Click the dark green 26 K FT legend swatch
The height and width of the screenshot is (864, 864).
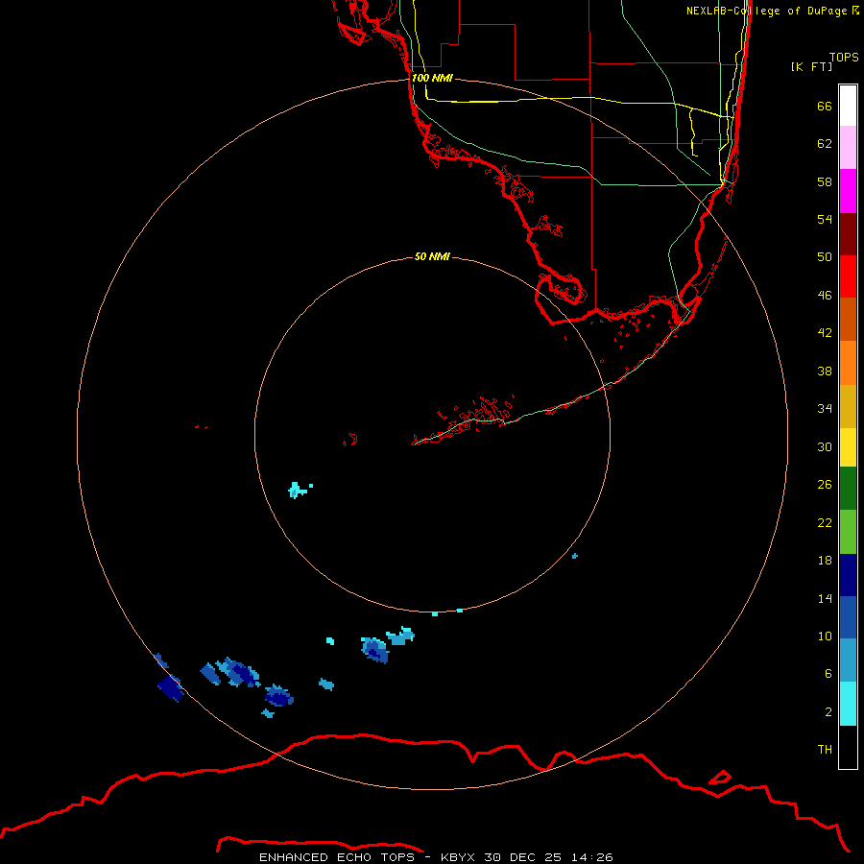click(848, 489)
